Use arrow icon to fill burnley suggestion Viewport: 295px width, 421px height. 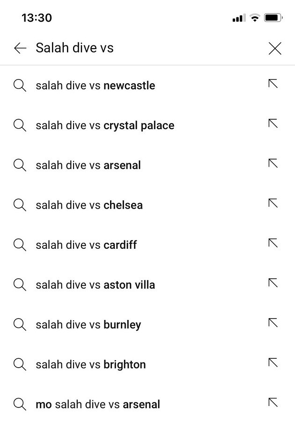(273, 323)
